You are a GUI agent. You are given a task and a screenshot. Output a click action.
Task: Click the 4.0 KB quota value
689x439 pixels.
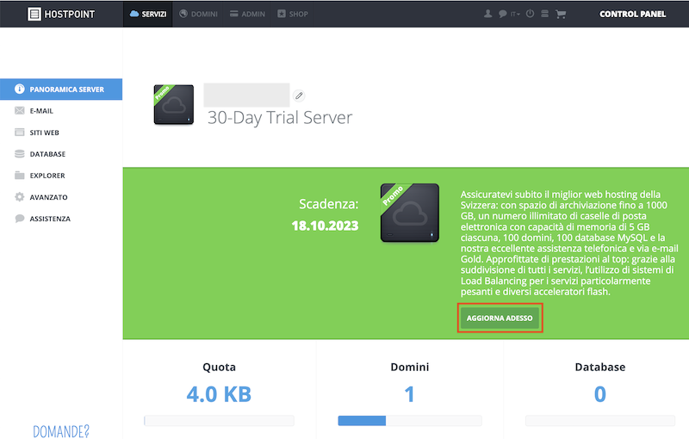click(219, 393)
